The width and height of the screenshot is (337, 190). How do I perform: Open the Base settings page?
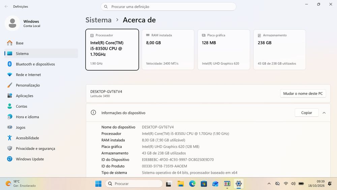(x=41, y=43)
